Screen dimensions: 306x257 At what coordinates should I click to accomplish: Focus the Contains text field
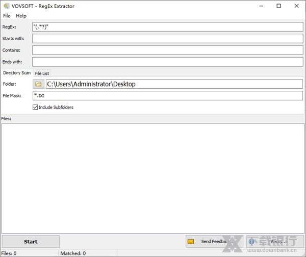tap(168, 50)
